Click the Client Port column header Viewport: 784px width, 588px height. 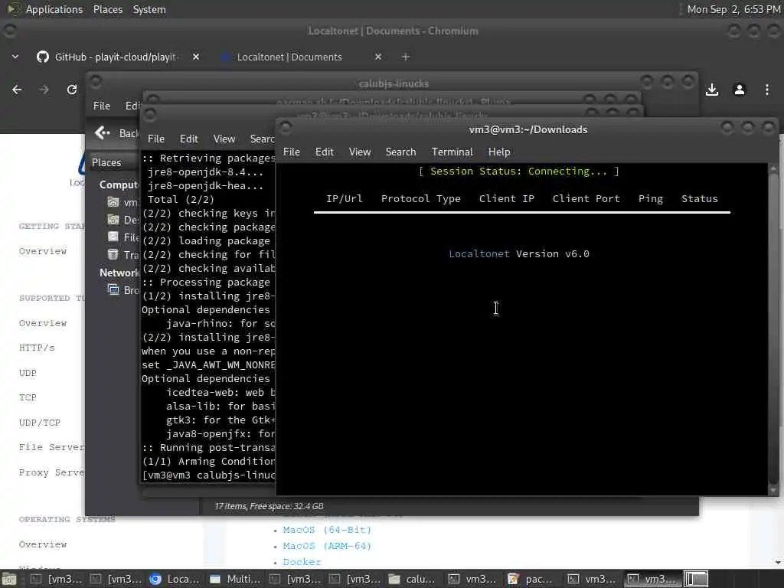click(x=586, y=199)
